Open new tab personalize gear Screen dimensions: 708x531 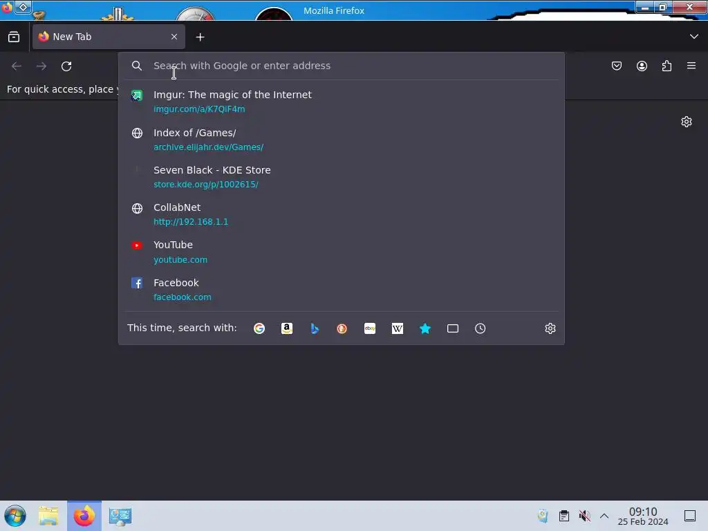(687, 122)
